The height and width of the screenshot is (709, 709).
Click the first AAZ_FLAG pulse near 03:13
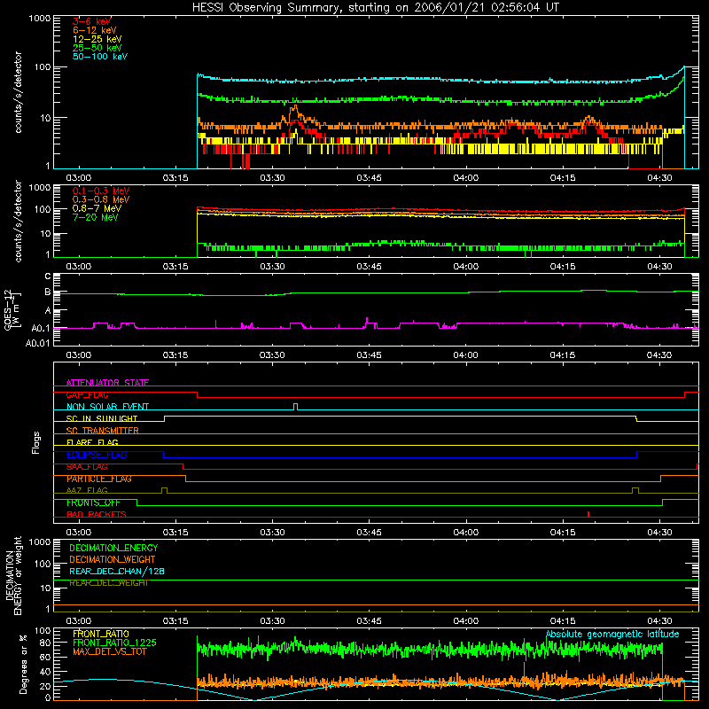point(164,491)
